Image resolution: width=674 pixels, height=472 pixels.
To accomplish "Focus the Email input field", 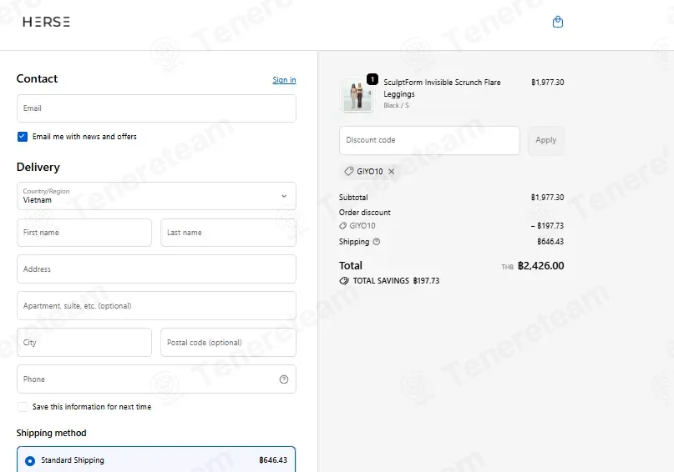I will pyautogui.click(x=156, y=108).
